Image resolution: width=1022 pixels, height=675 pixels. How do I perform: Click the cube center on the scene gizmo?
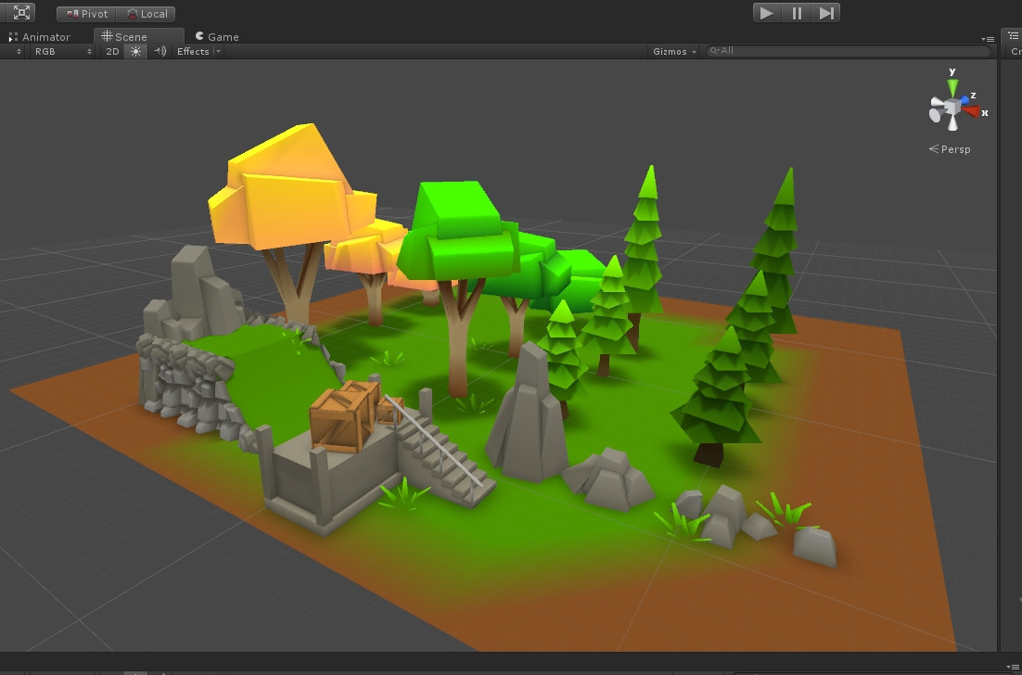952,107
